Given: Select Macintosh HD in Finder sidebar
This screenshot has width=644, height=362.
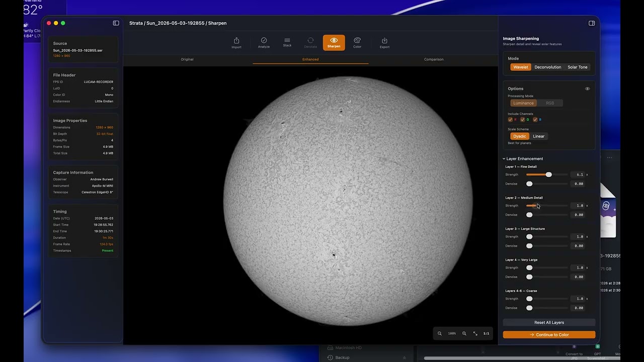Looking at the screenshot, I should (x=348, y=348).
